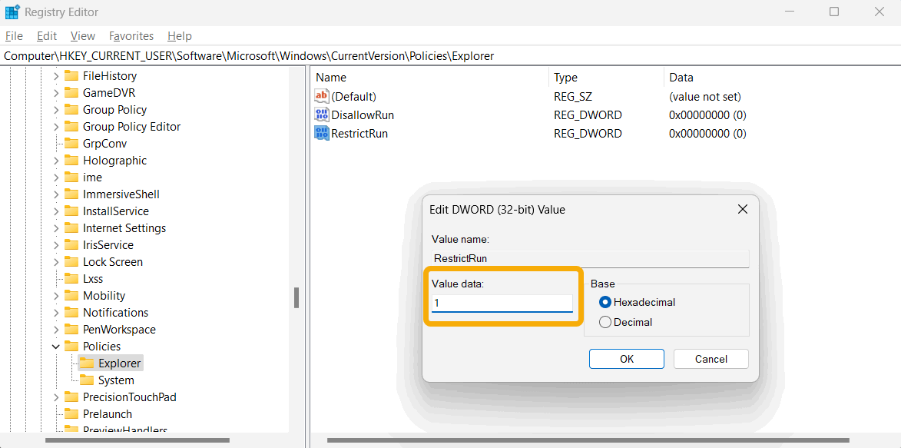Click the Registry Editor app icon in title bar
901x448 pixels.
[x=12, y=12]
